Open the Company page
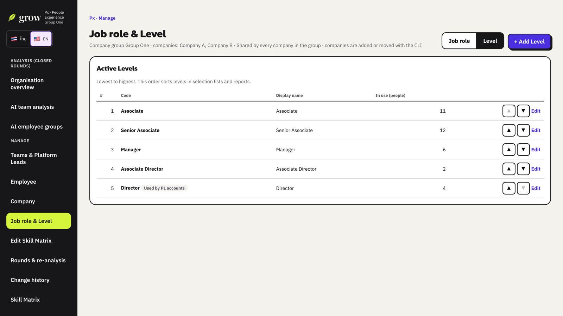This screenshot has width=563, height=316. pyautogui.click(x=39, y=202)
